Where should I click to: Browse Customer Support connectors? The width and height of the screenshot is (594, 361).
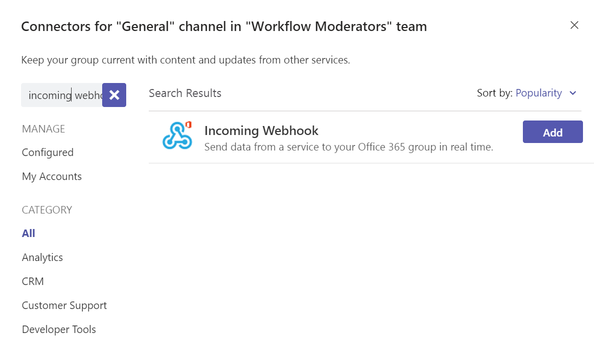(x=64, y=305)
